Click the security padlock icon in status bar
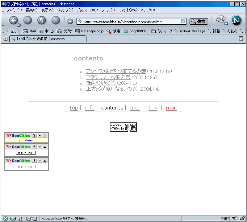The image size is (247, 222). tap(242, 218)
